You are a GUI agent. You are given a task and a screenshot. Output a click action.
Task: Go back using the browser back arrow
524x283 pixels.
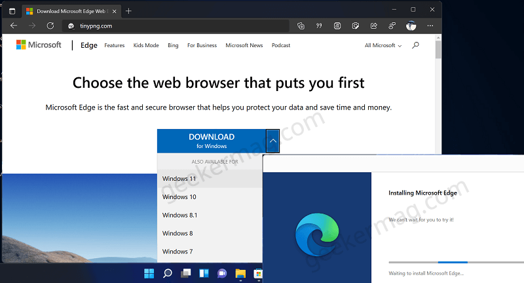tap(14, 26)
